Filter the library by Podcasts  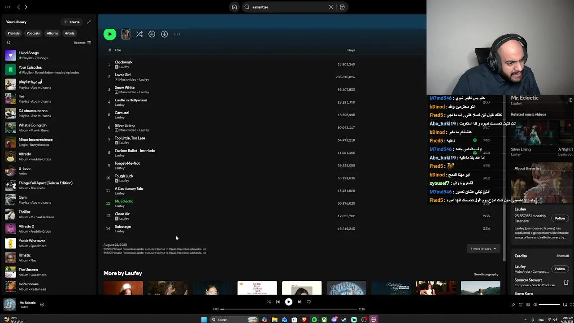pyautogui.click(x=33, y=33)
